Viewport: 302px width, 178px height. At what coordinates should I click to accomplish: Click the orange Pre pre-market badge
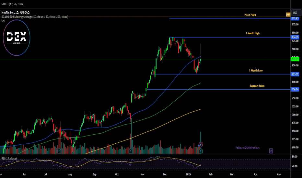point(288,15)
